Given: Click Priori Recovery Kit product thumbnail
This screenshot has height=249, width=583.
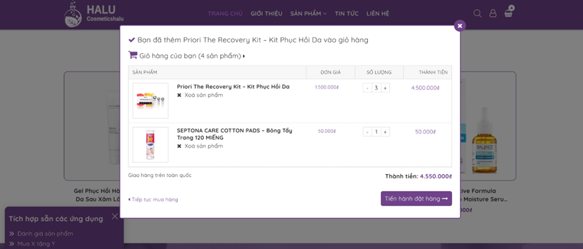Looking at the screenshot, I should [x=150, y=100].
